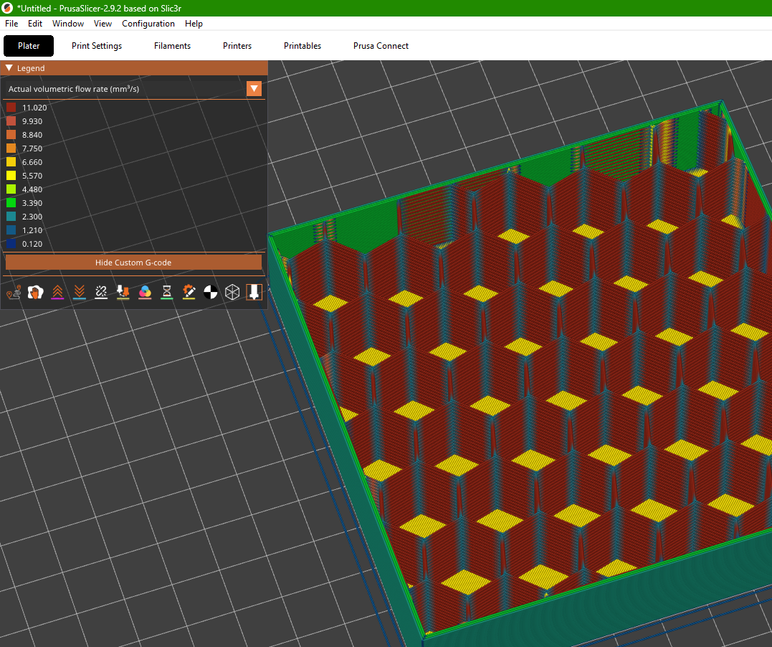Click the 11.020 dark red swatch

click(x=11, y=108)
